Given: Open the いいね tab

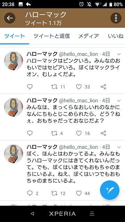Looking at the screenshot, I should [x=116, y=36].
